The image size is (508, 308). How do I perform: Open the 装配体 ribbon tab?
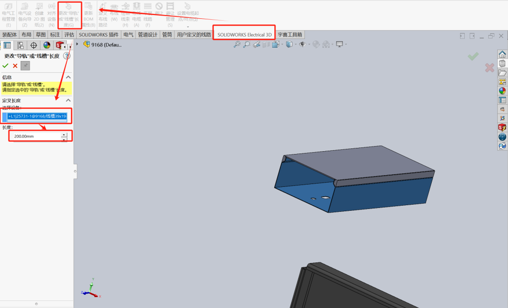(x=9, y=34)
